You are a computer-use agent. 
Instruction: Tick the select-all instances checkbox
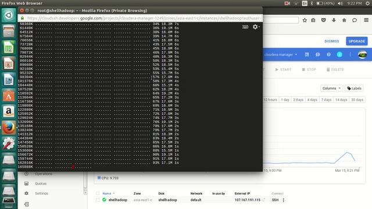click(98, 193)
